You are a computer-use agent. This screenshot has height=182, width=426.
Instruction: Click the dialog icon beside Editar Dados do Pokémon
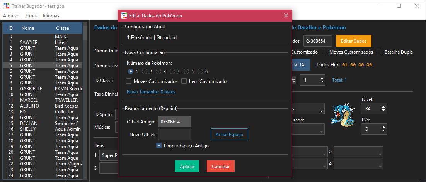(x=124, y=16)
